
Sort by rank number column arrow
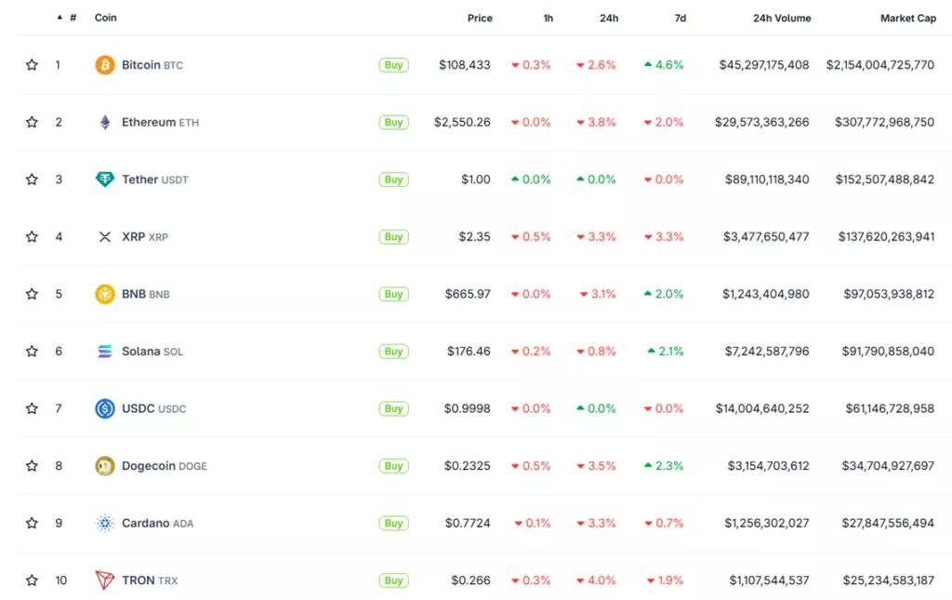pyautogui.click(x=60, y=18)
